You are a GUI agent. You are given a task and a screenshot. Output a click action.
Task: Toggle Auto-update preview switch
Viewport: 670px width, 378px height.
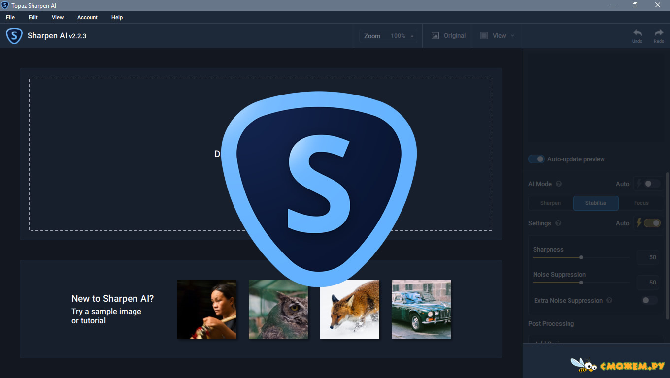(x=536, y=159)
